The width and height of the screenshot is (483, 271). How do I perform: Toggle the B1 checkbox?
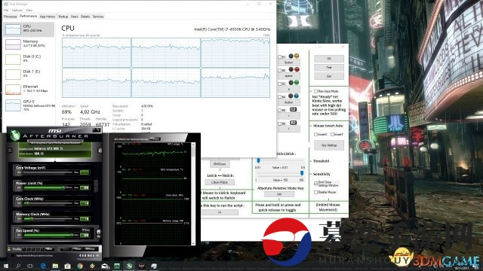pos(280,57)
